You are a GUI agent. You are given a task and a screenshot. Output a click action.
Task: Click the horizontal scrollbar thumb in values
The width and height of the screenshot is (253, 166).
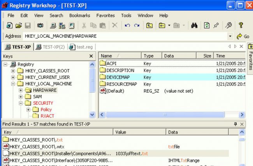165,115
